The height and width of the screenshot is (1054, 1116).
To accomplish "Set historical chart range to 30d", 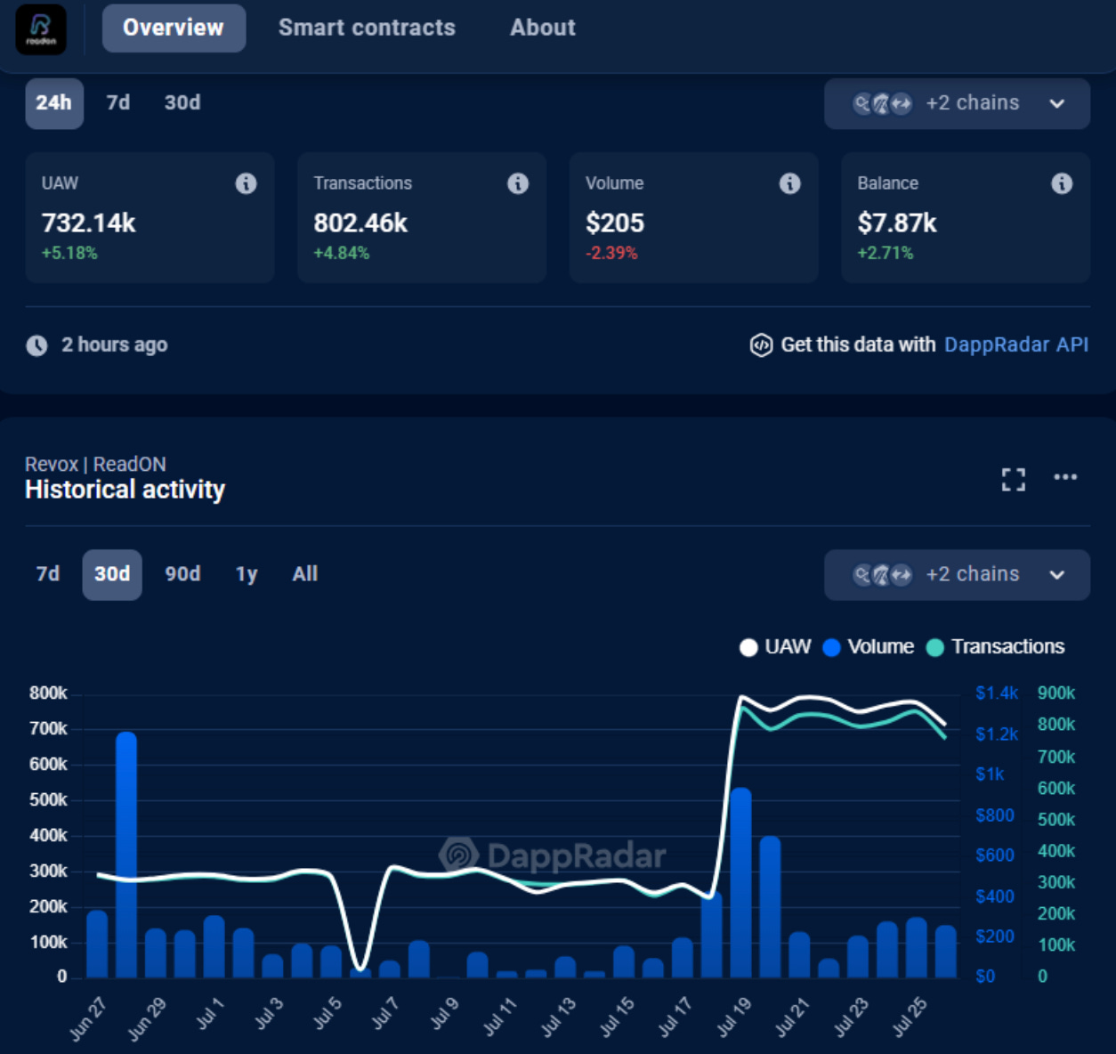I will [112, 574].
